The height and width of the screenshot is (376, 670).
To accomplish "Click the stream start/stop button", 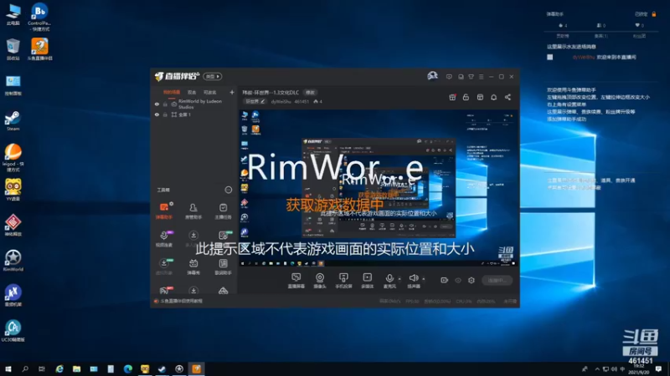I will [x=497, y=280].
